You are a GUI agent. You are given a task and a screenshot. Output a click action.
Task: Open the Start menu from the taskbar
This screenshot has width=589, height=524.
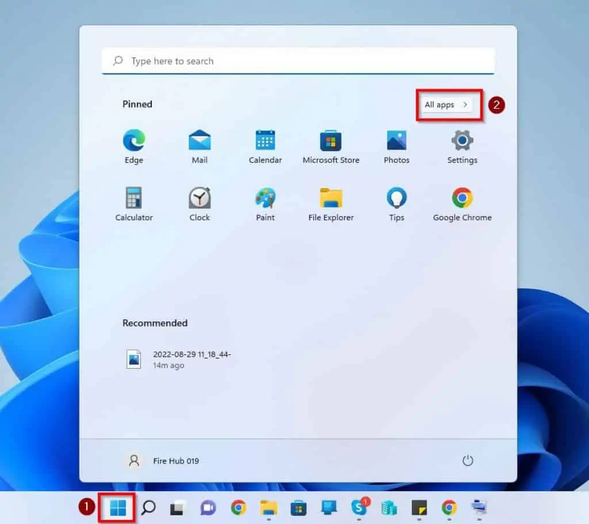[117, 508]
